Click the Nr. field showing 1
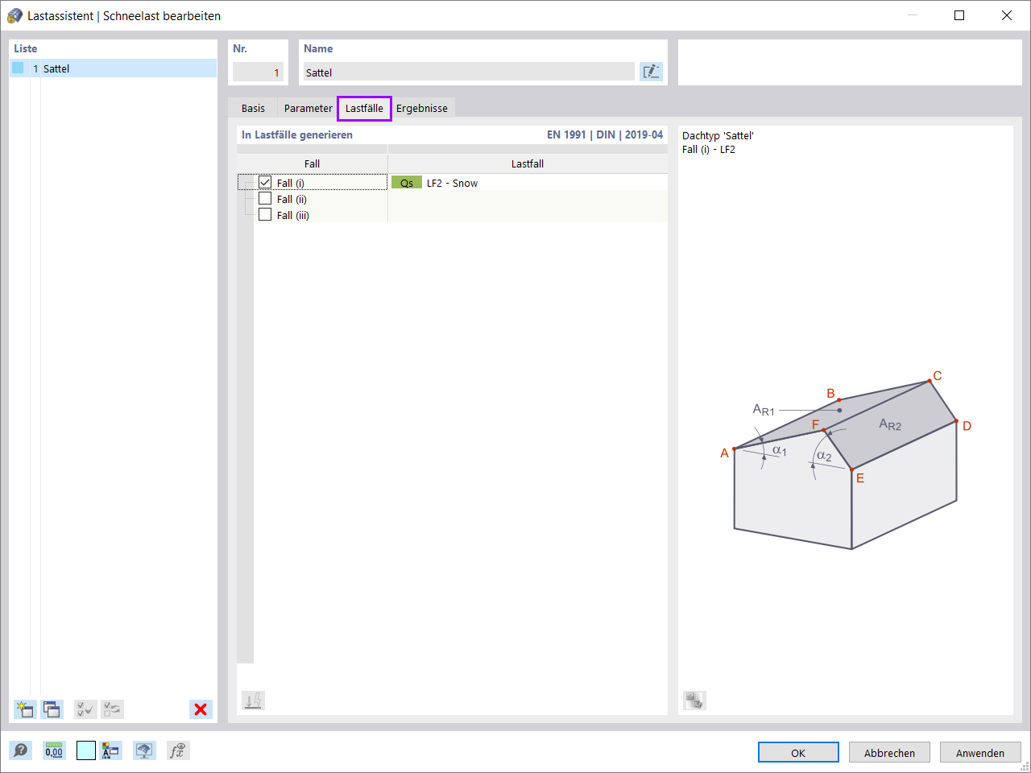This screenshot has height=773, width=1031. tap(258, 72)
